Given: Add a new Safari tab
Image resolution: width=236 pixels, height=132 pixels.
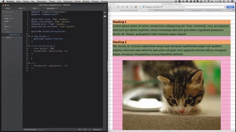Looking at the screenshot, I should [x=229, y=11].
